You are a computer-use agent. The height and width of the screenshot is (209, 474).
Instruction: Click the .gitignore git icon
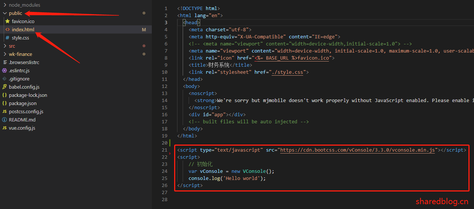[x=4, y=79]
